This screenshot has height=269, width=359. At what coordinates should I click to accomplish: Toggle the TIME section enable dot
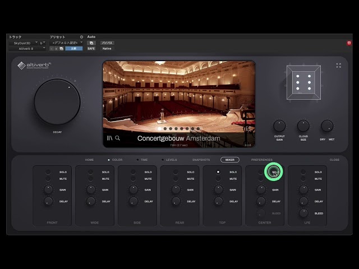[x=137, y=160]
